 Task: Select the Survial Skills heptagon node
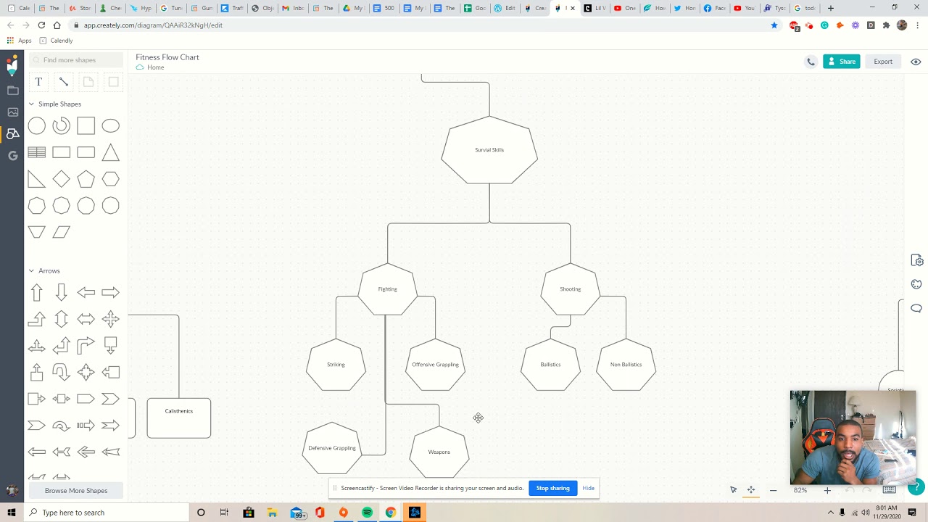(x=489, y=149)
